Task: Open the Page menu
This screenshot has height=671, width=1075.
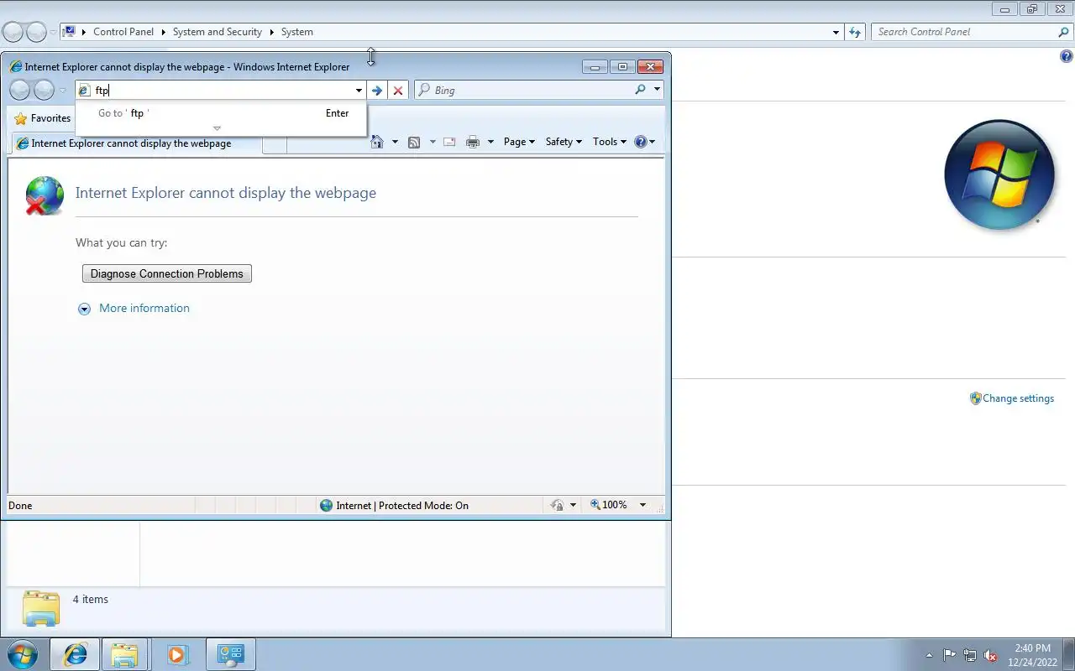Action: click(x=519, y=142)
